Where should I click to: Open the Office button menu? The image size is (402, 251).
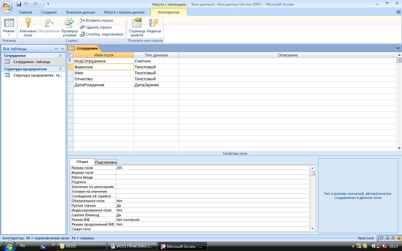click(7, 6)
